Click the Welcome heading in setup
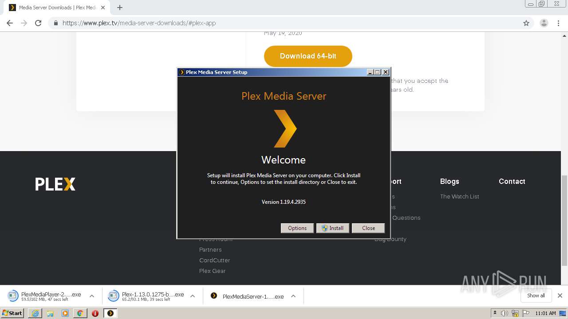This screenshot has height=319, width=568. coord(284,160)
